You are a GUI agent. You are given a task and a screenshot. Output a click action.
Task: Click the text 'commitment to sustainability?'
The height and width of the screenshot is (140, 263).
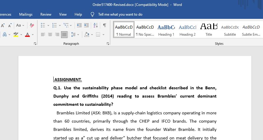83,104
